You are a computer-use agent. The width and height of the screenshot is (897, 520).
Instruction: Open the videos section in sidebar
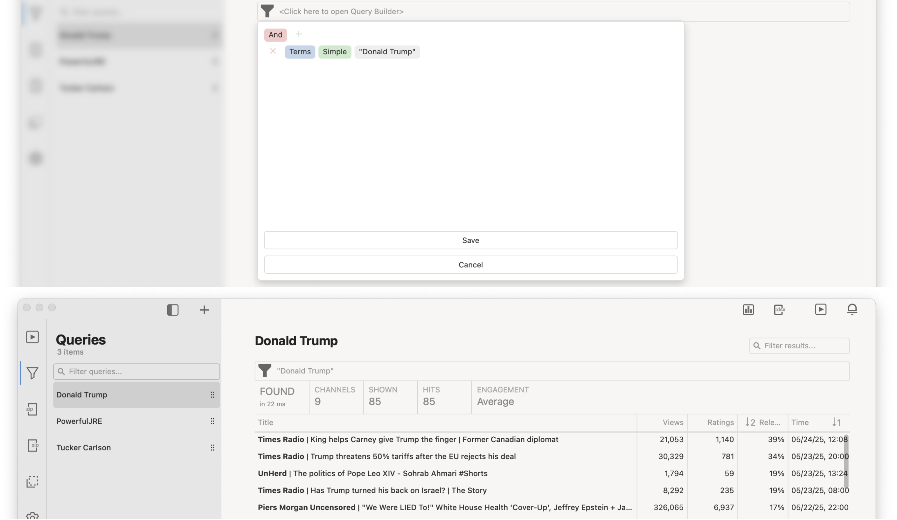pos(32,337)
